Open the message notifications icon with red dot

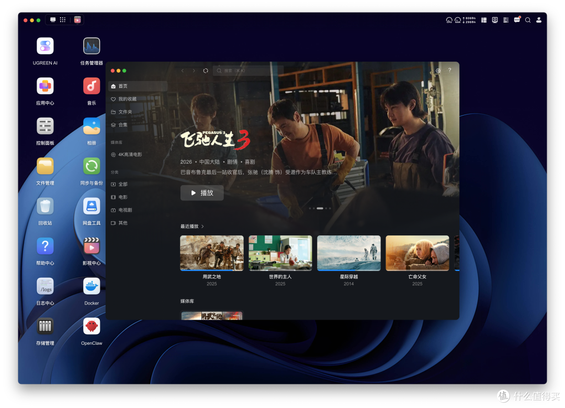point(517,20)
